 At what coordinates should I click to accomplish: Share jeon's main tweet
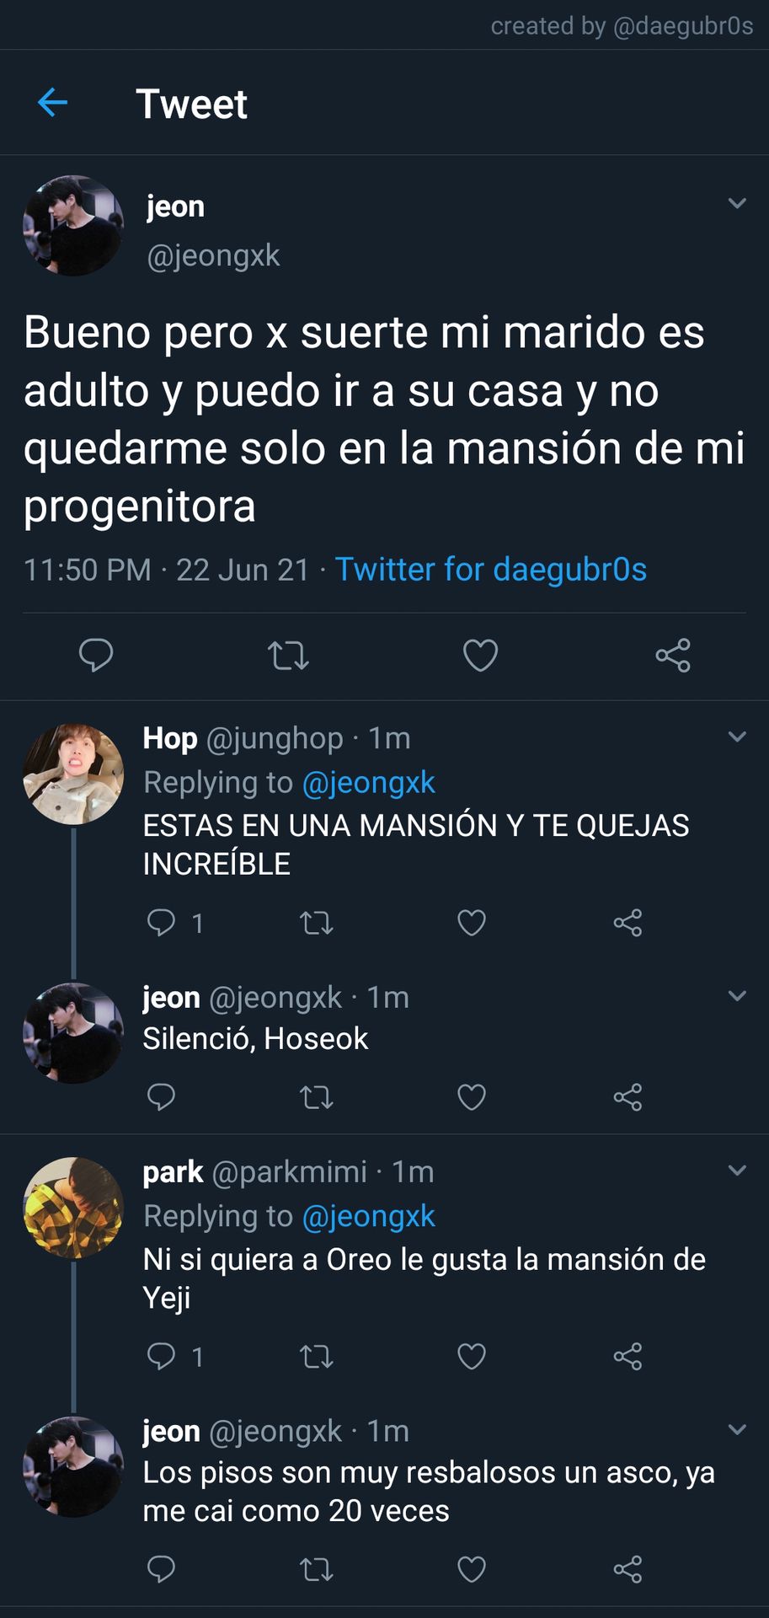[673, 655]
